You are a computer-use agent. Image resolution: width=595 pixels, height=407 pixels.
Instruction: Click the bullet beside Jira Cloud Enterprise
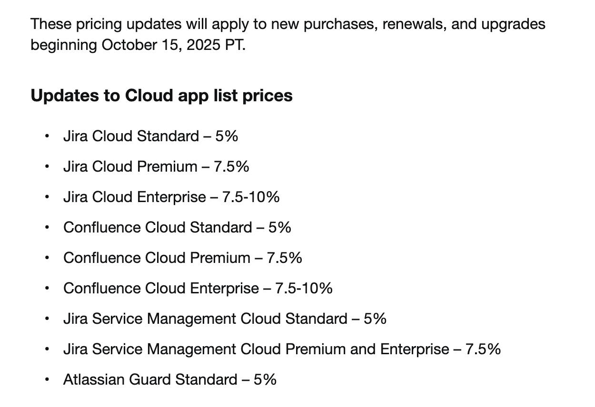[x=47, y=197]
